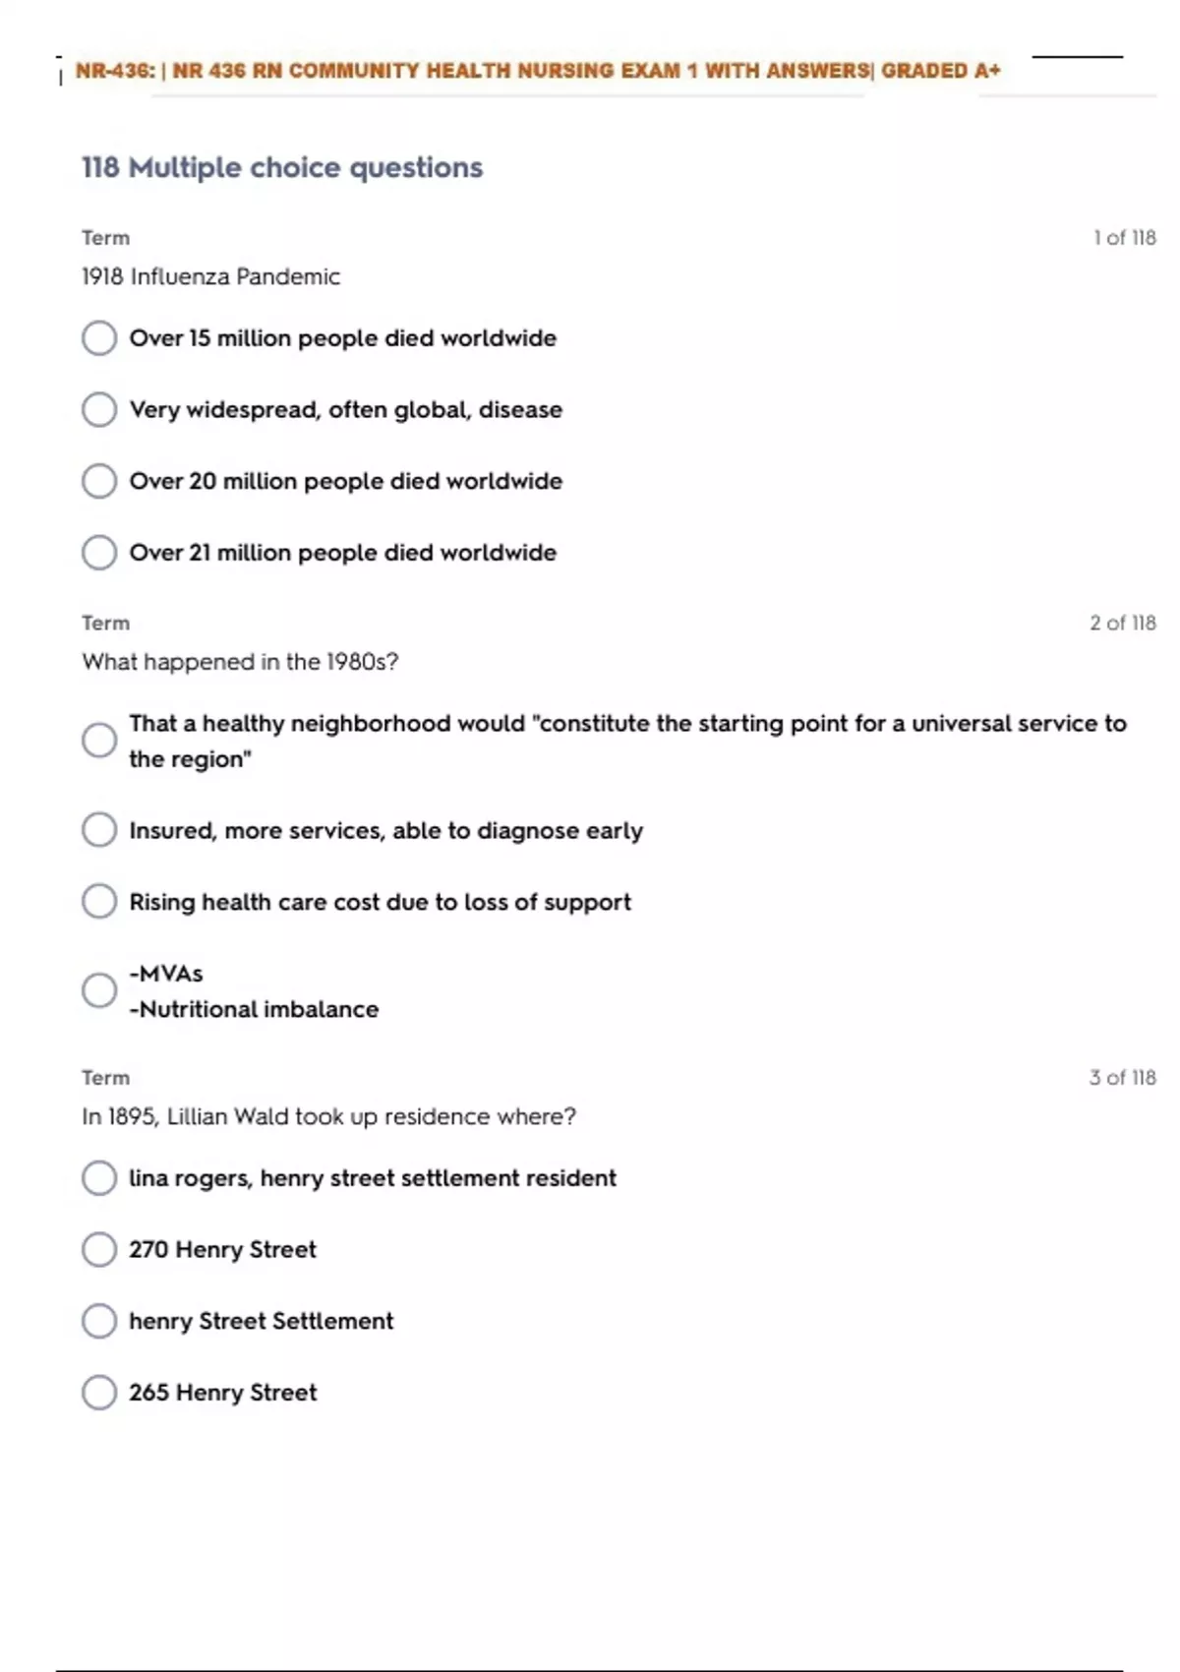Viewport: 1180px width, 1672px height.
Task: Click the NR-436 exam document title
Action: click(537, 71)
